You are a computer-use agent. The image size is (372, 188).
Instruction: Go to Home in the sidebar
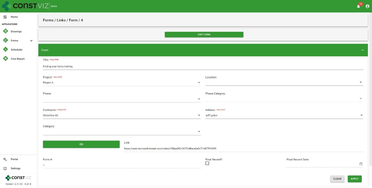click(14, 17)
